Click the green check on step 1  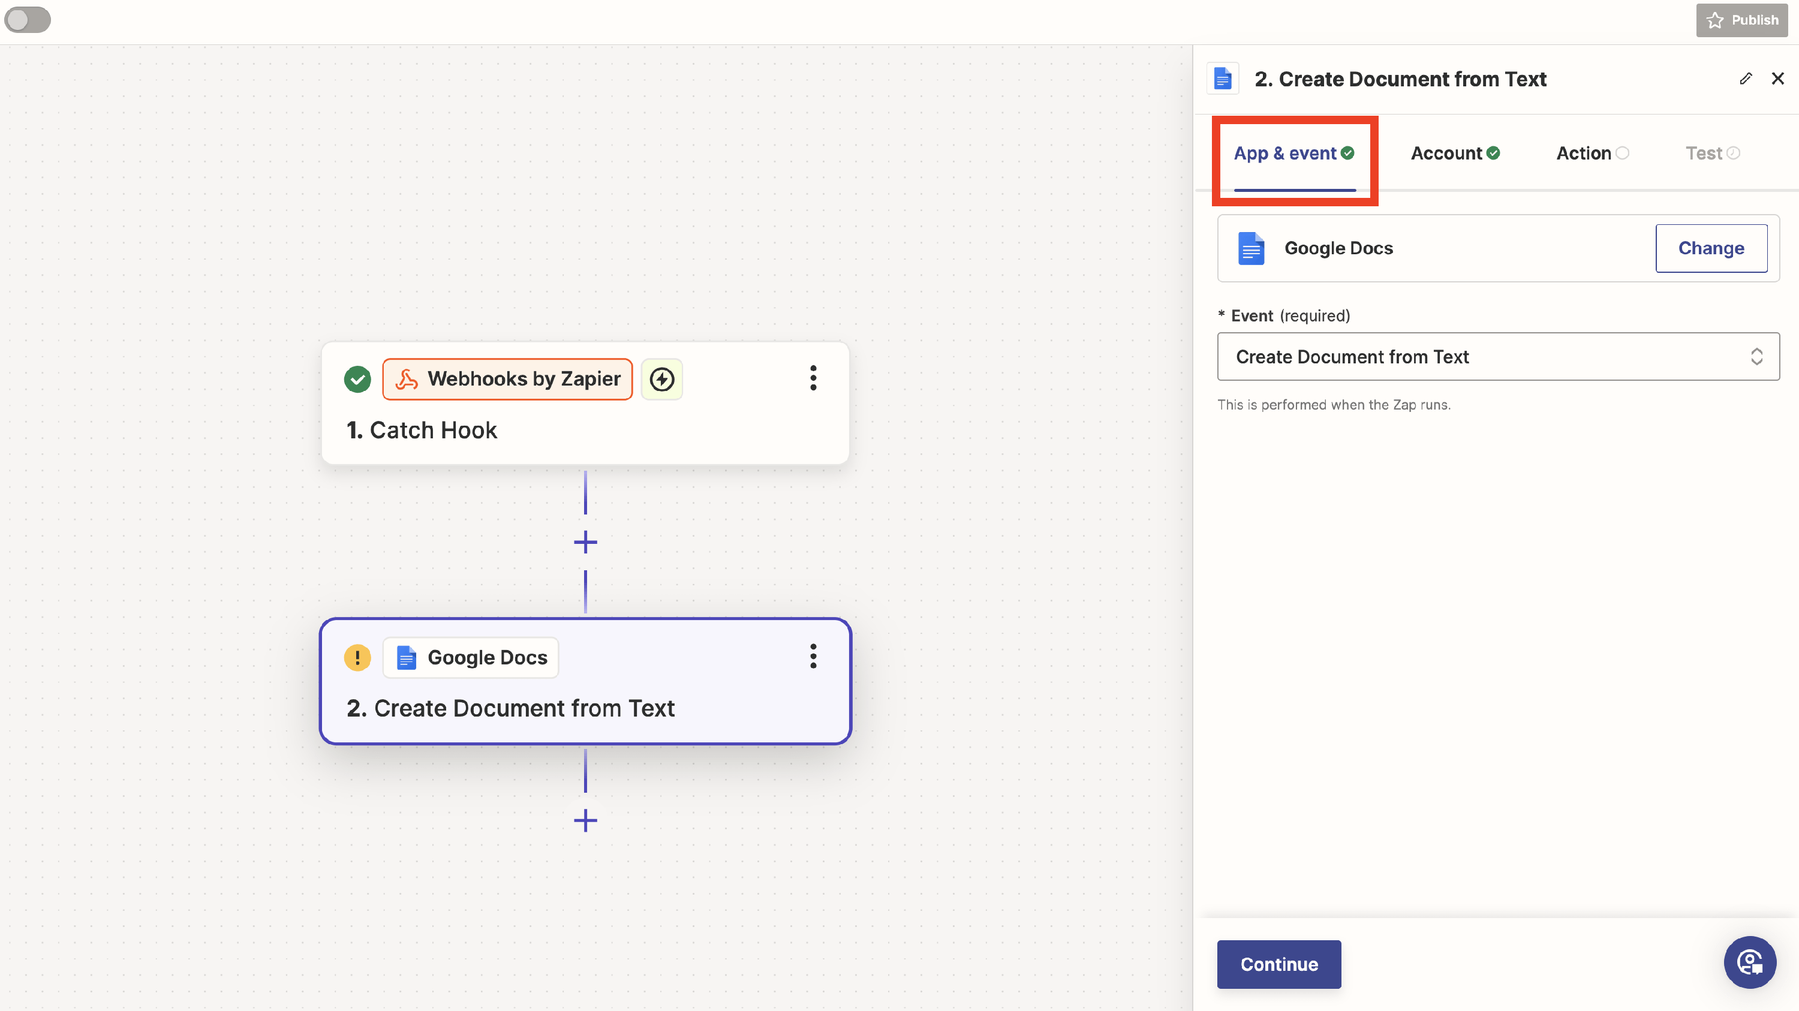(357, 380)
